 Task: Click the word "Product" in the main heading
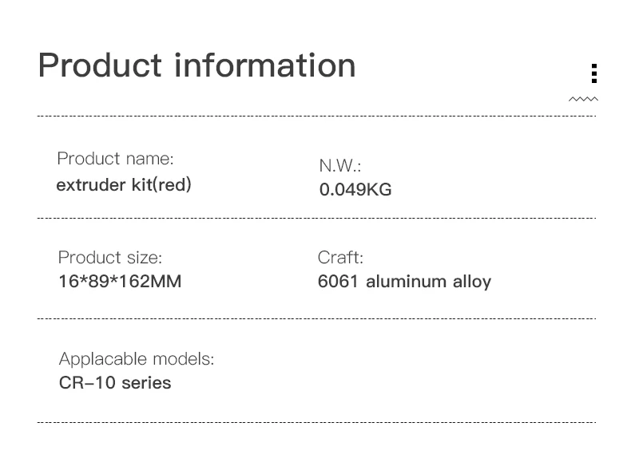click(99, 65)
